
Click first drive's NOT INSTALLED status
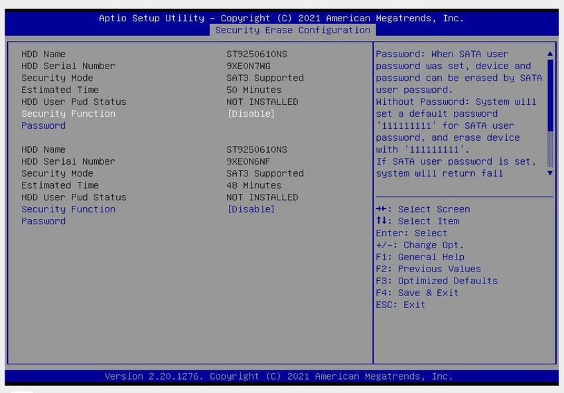tap(262, 102)
